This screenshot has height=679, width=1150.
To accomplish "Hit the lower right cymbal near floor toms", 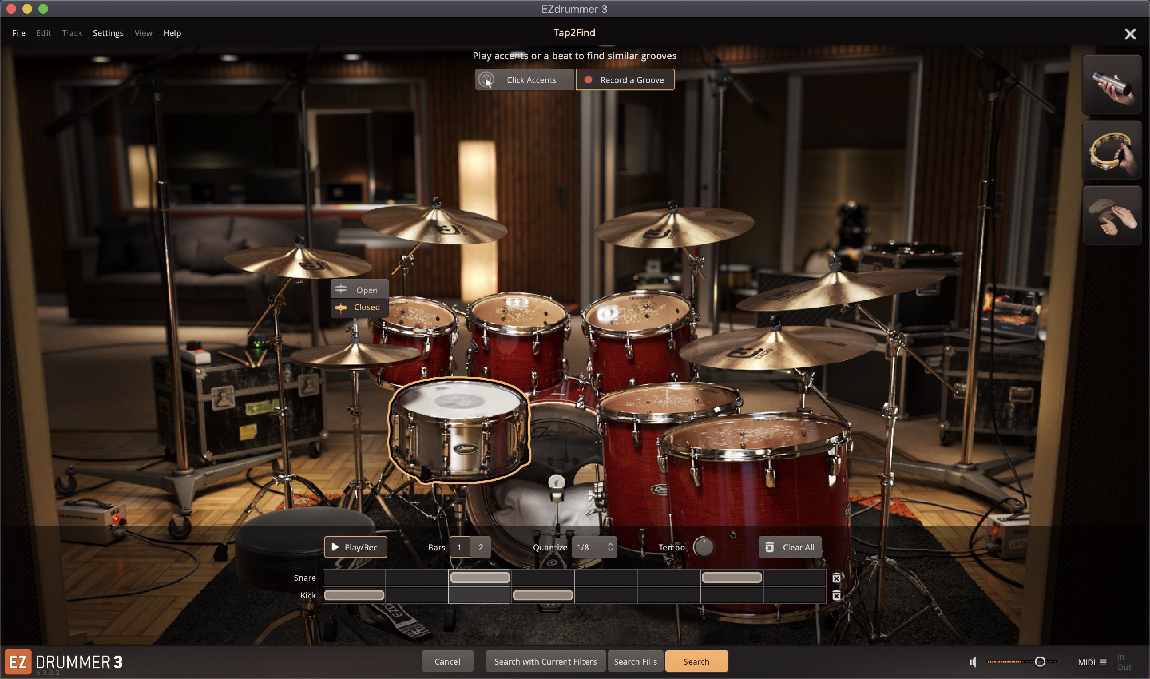I will tap(777, 349).
